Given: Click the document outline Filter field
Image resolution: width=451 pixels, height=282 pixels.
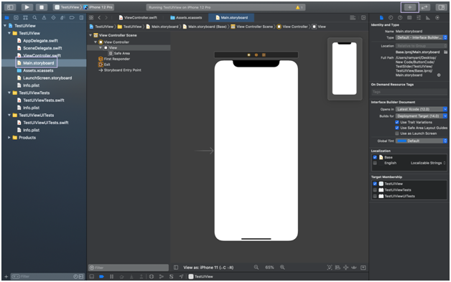Looking at the screenshot, I should 129,268.
